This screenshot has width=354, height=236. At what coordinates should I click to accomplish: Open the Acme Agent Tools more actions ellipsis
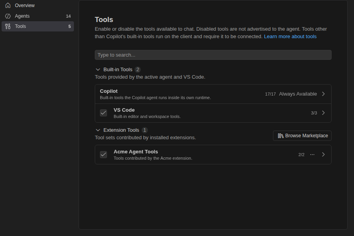pos(312,155)
